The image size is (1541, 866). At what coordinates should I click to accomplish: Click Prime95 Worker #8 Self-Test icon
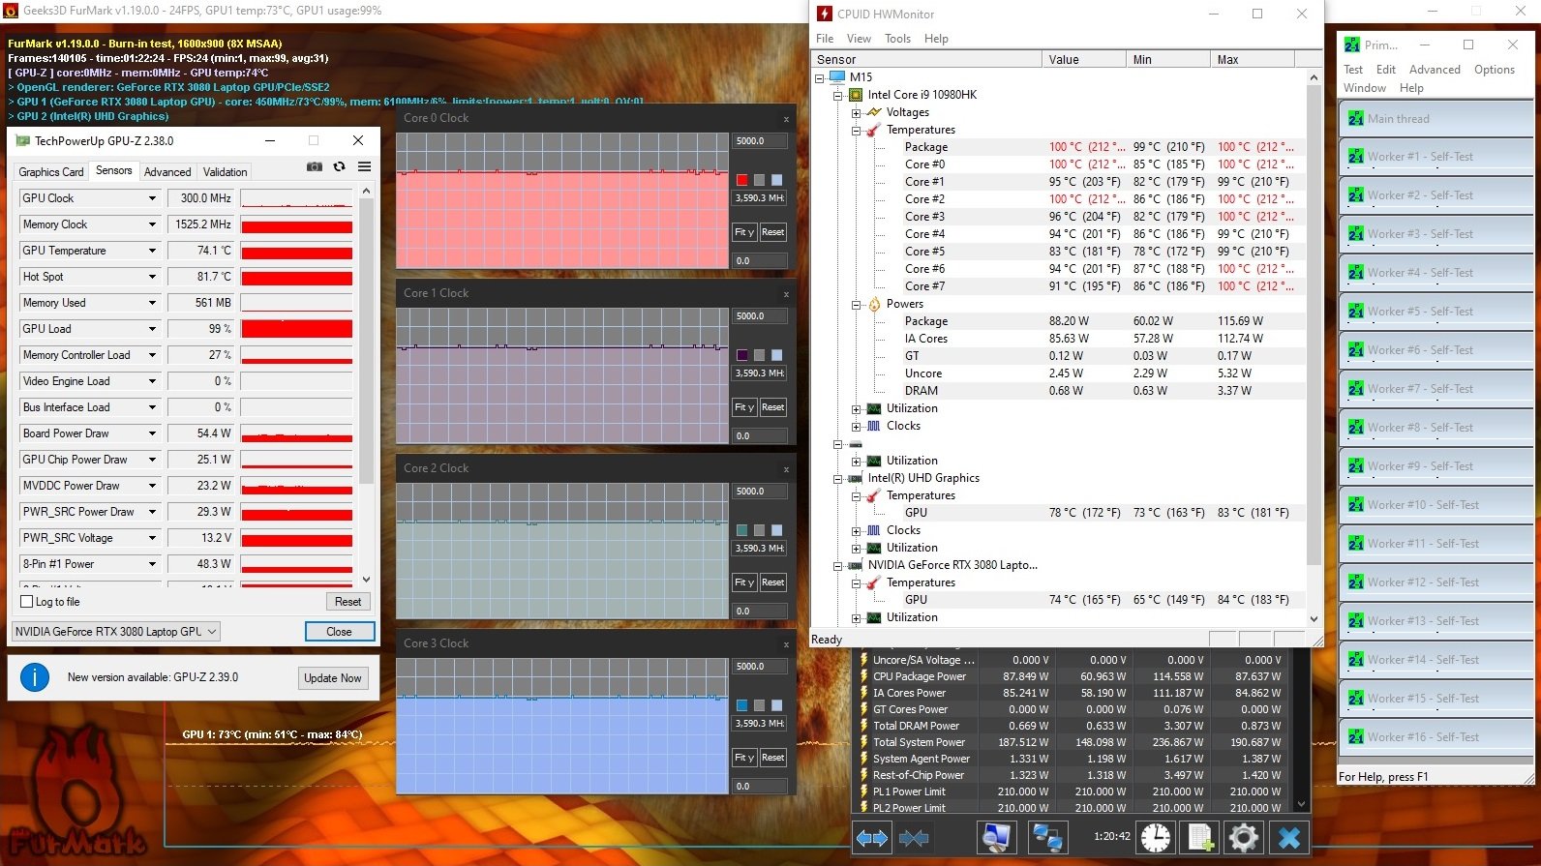pyautogui.click(x=1355, y=428)
